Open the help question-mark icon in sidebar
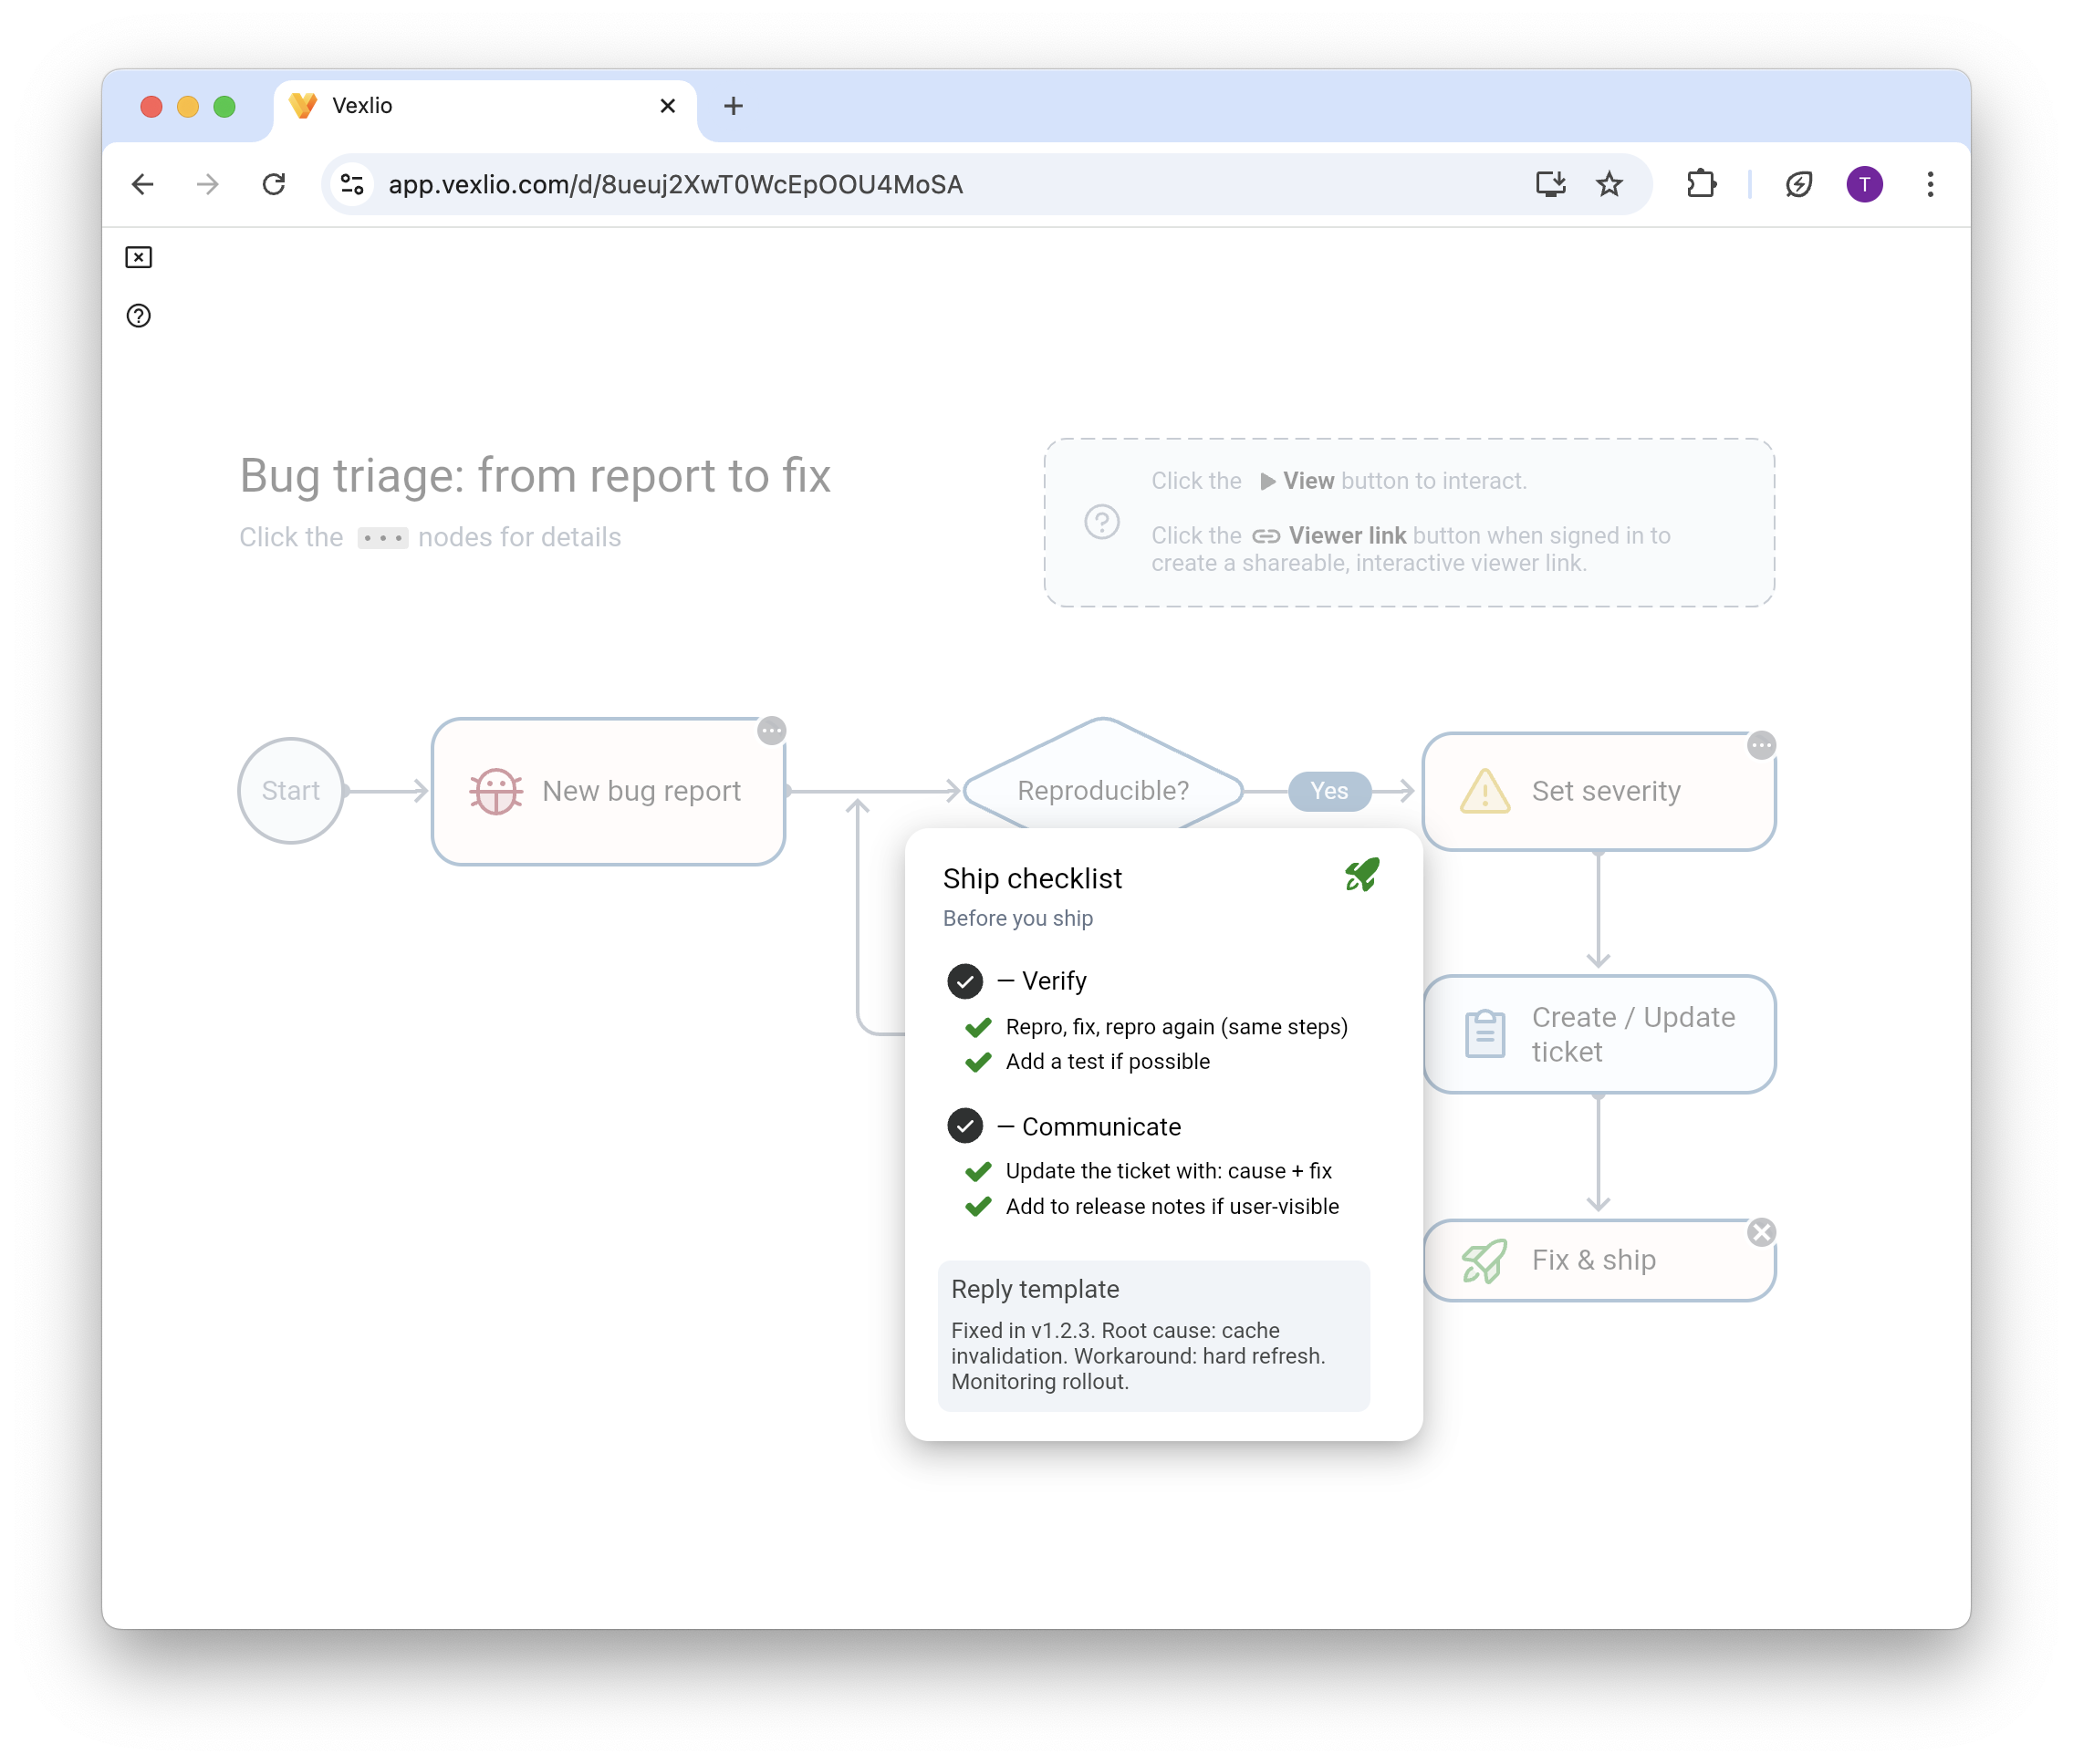This screenshot has height=1764, width=2073. [138, 316]
